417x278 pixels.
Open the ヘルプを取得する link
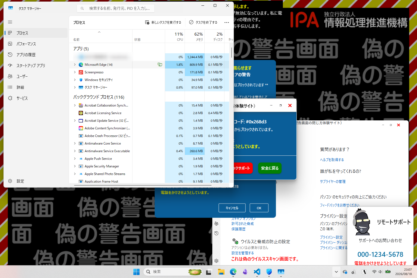[x=332, y=160]
